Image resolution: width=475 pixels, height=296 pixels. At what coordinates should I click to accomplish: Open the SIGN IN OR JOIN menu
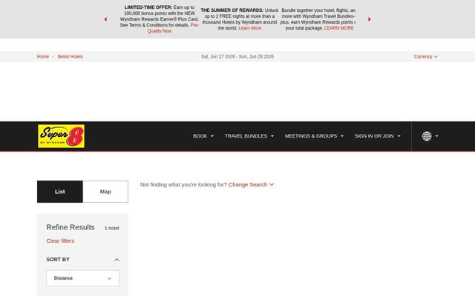click(x=378, y=136)
